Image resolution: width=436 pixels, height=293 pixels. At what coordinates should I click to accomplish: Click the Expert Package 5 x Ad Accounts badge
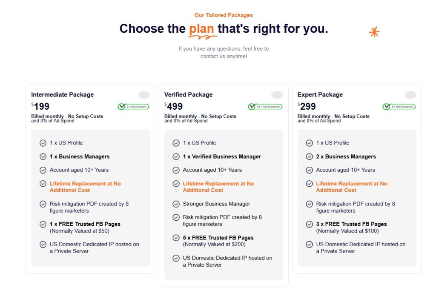399,107
